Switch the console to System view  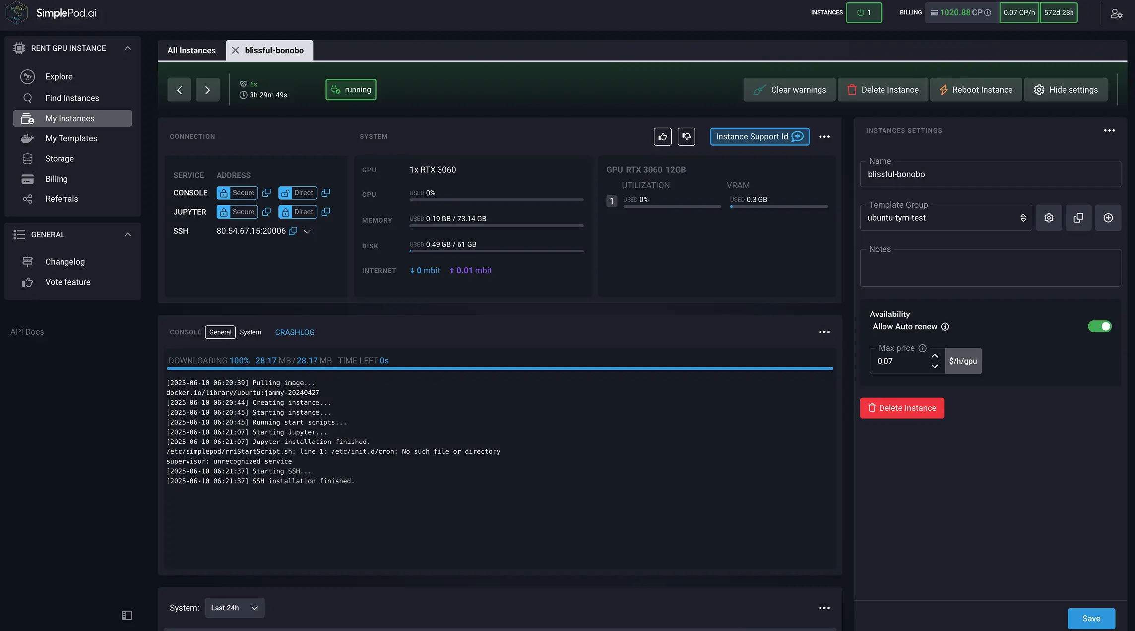(250, 332)
